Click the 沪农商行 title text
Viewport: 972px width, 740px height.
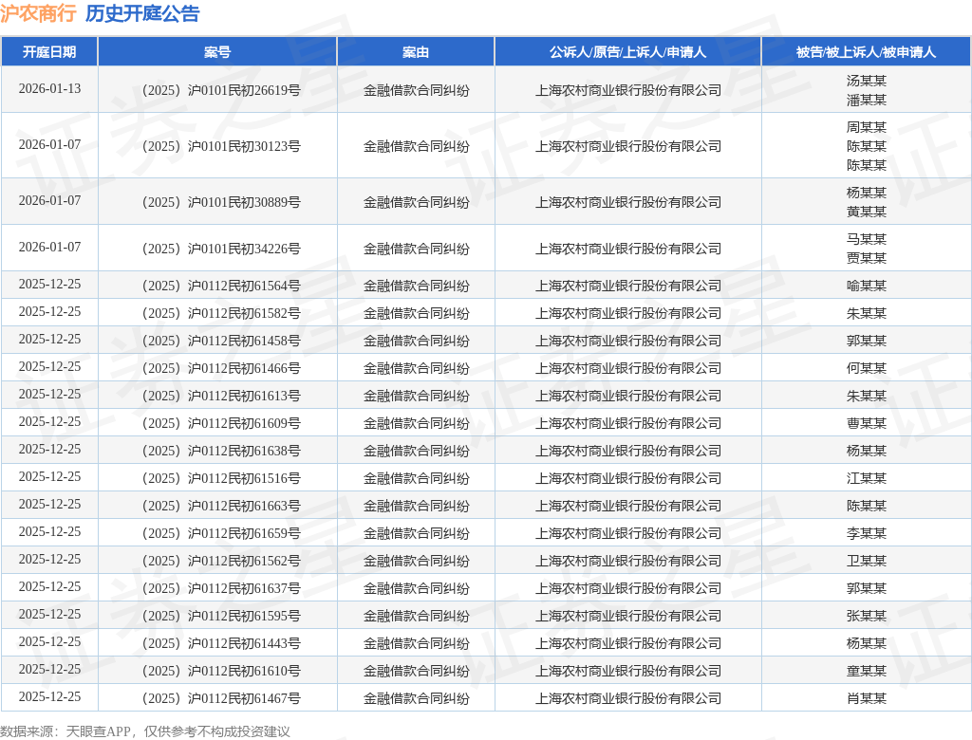coord(38,13)
